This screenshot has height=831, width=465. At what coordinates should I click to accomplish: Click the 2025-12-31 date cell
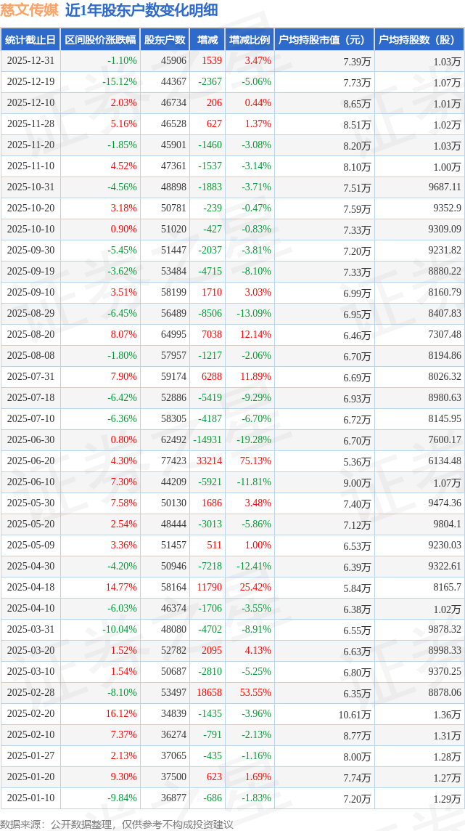coord(30,61)
